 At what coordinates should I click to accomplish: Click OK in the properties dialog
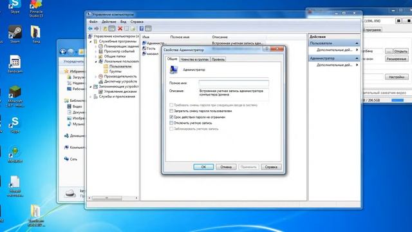click(203, 167)
